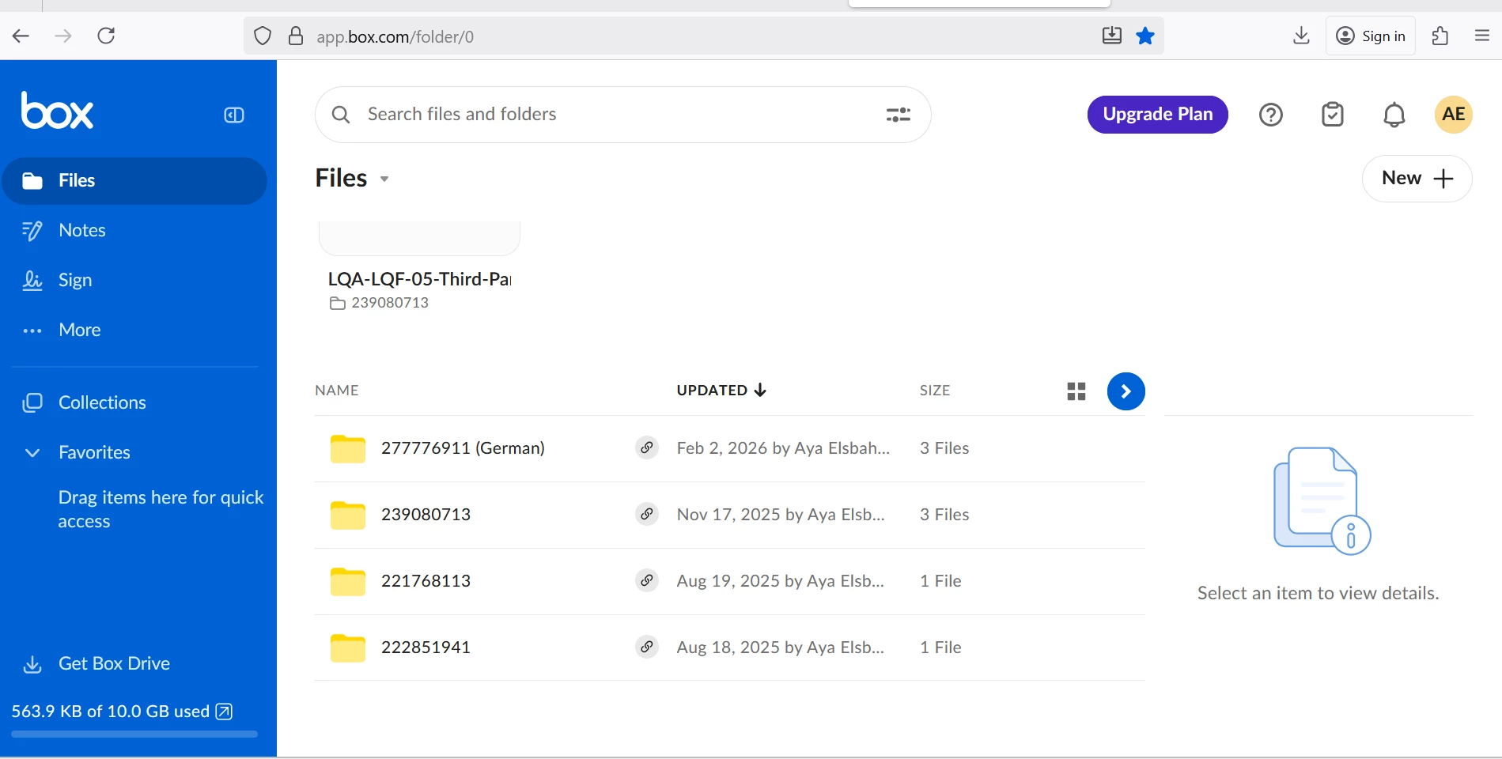Expand the Files title dropdown arrow
Image resolution: width=1502 pixels, height=759 pixels.
tap(384, 179)
